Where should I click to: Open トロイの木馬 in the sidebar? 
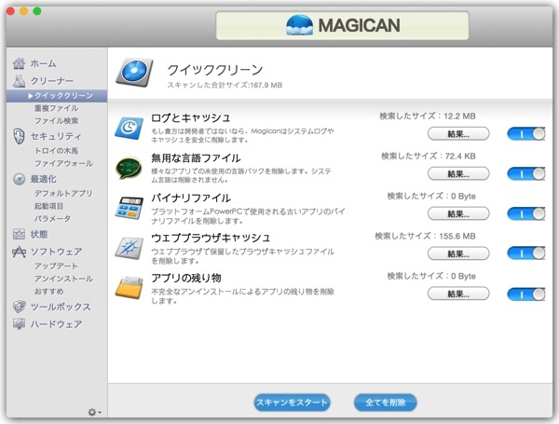click(56, 150)
